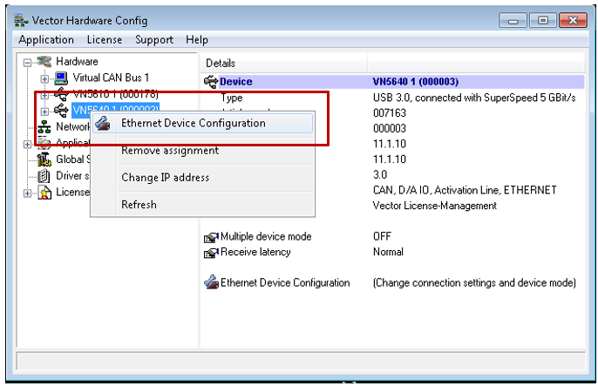Open the Help menu
This screenshot has height=386, width=598.
point(197,39)
